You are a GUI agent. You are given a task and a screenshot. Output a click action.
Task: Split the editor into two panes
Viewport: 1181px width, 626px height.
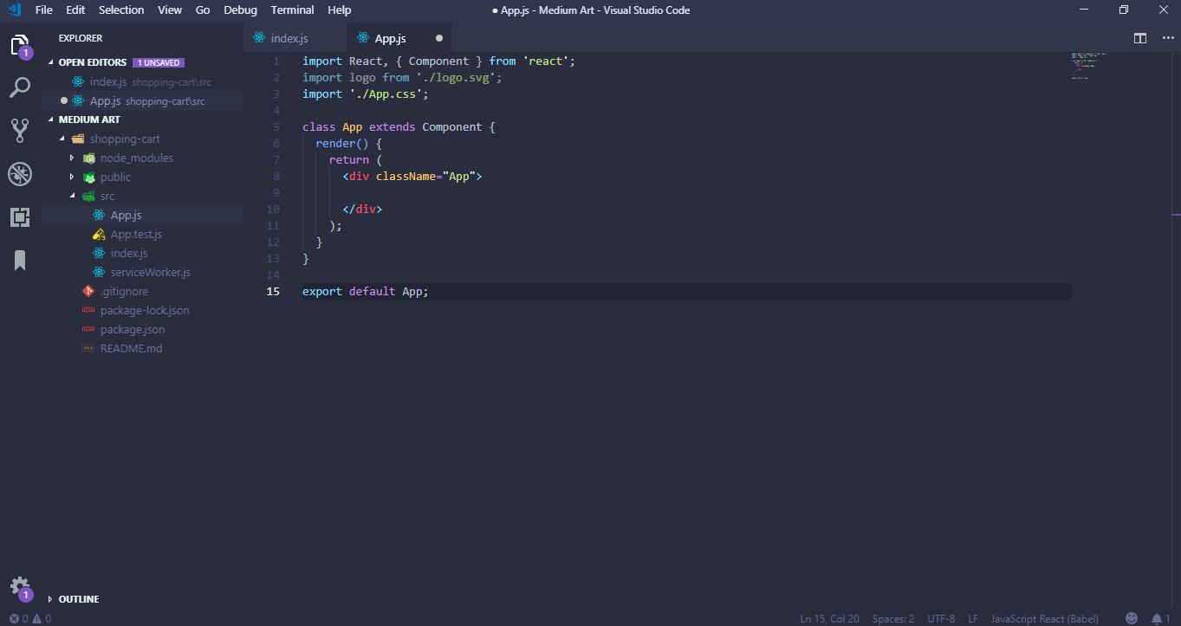1139,38
